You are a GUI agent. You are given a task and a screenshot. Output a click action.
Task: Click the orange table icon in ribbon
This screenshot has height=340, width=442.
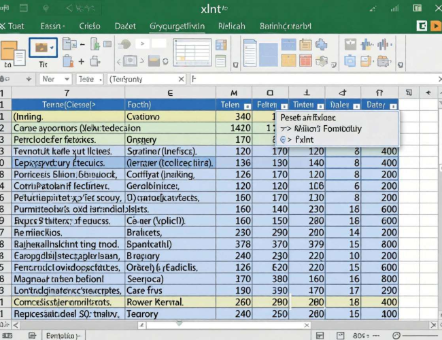tap(288, 61)
